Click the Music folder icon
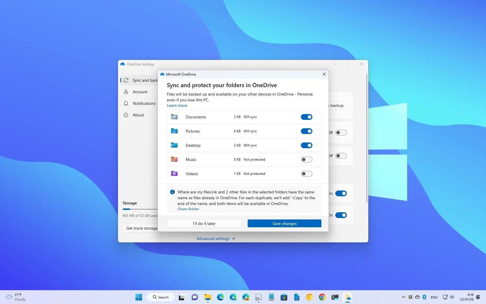Image resolution: width=486 pixels, height=304 pixels. pyautogui.click(x=174, y=160)
